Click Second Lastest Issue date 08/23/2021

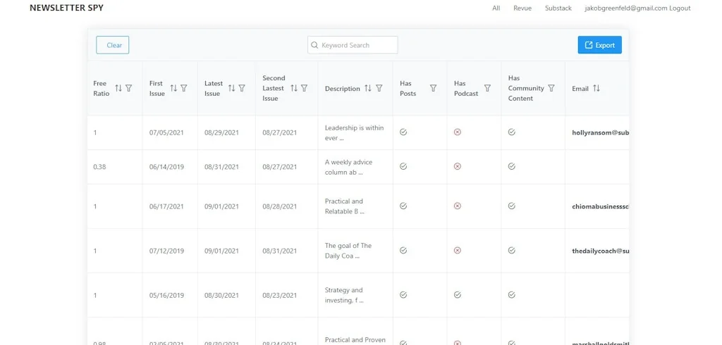click(279, 295)
